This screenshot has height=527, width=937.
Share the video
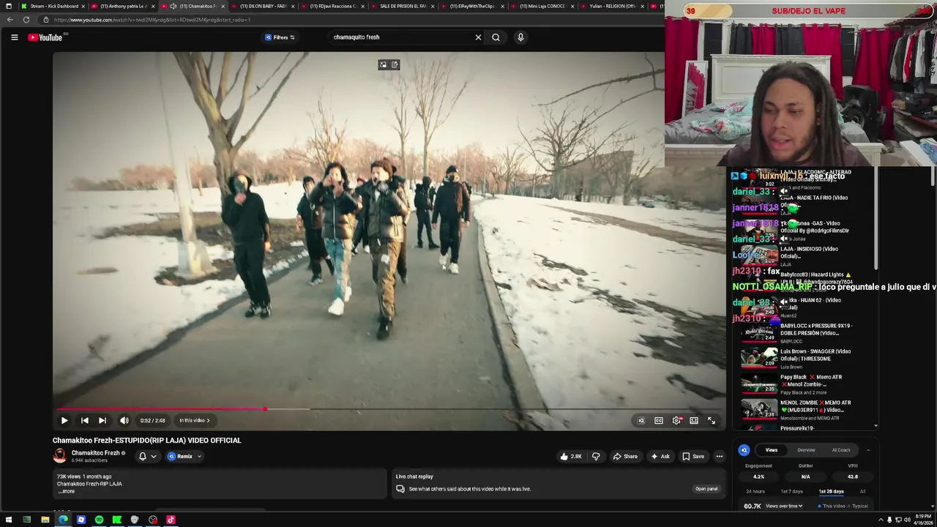point(625,457)
